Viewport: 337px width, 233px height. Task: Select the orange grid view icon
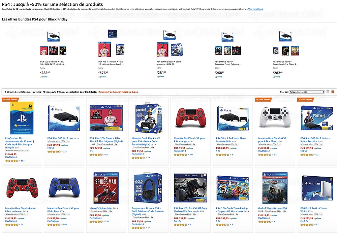(x=332, y=92)
